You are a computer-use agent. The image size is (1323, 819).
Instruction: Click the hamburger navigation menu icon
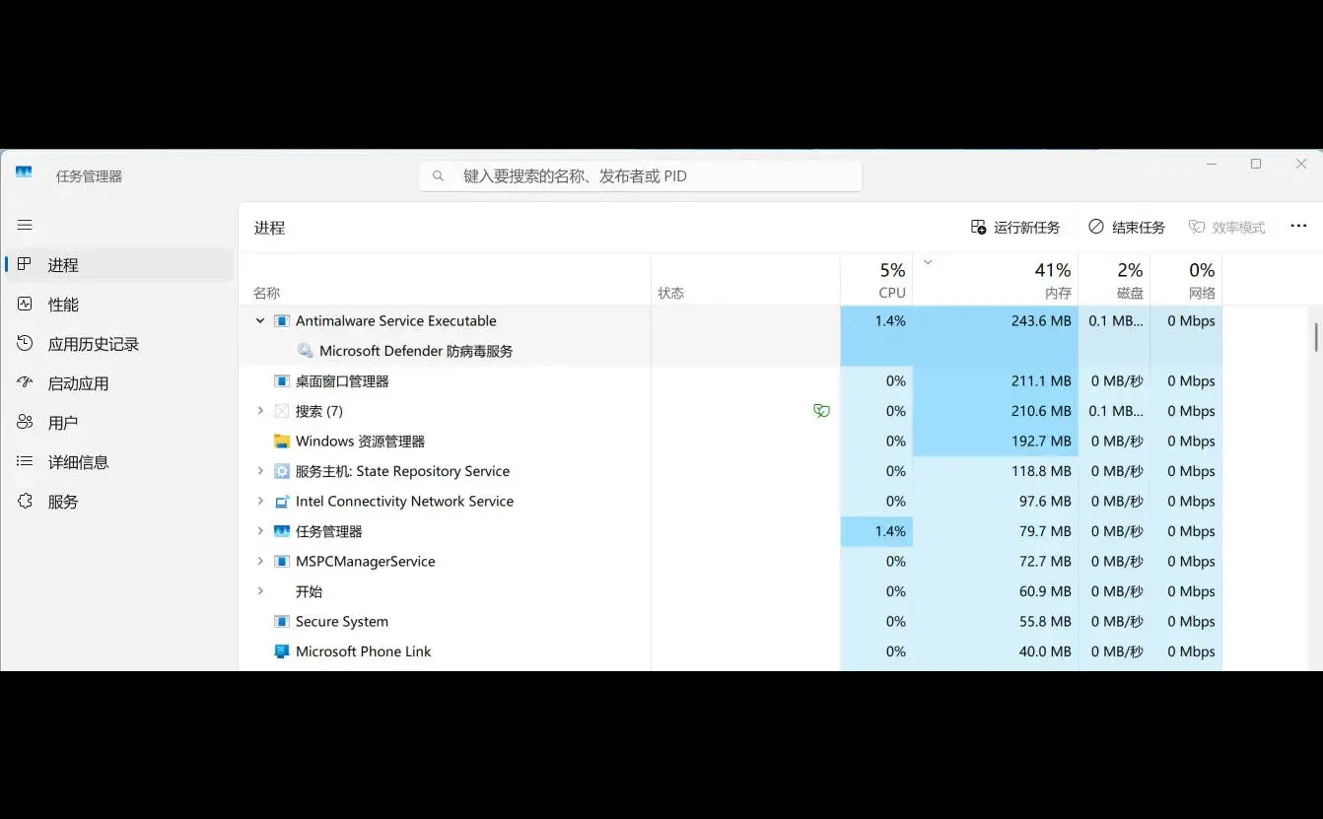coord(24,225)
